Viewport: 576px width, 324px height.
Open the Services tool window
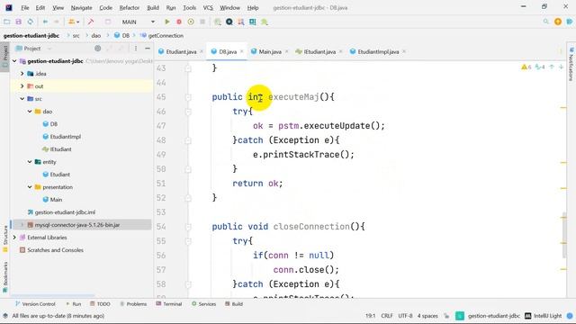tap(204, 304)
